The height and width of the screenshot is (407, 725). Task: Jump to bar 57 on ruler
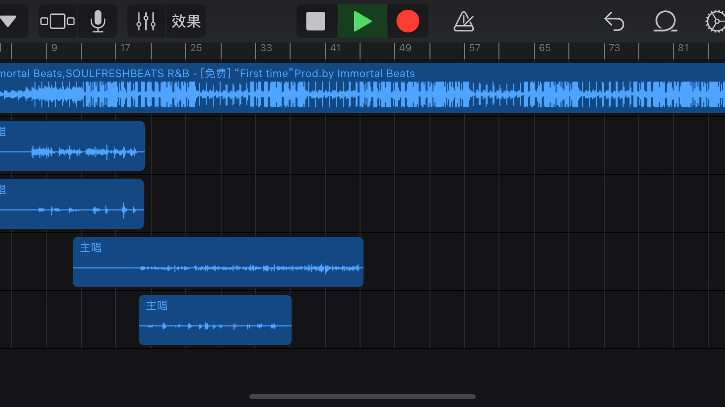(474, 48)
